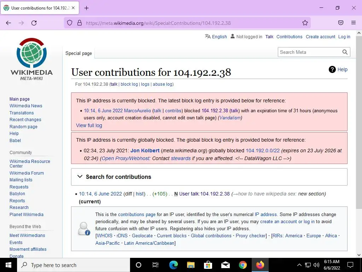Open Windows Start menu

[x=8, y=265]
